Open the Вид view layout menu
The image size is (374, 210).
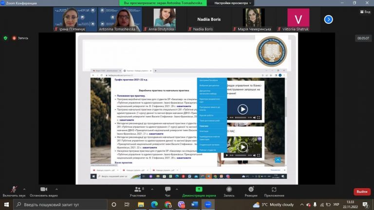tap(365, 12)
